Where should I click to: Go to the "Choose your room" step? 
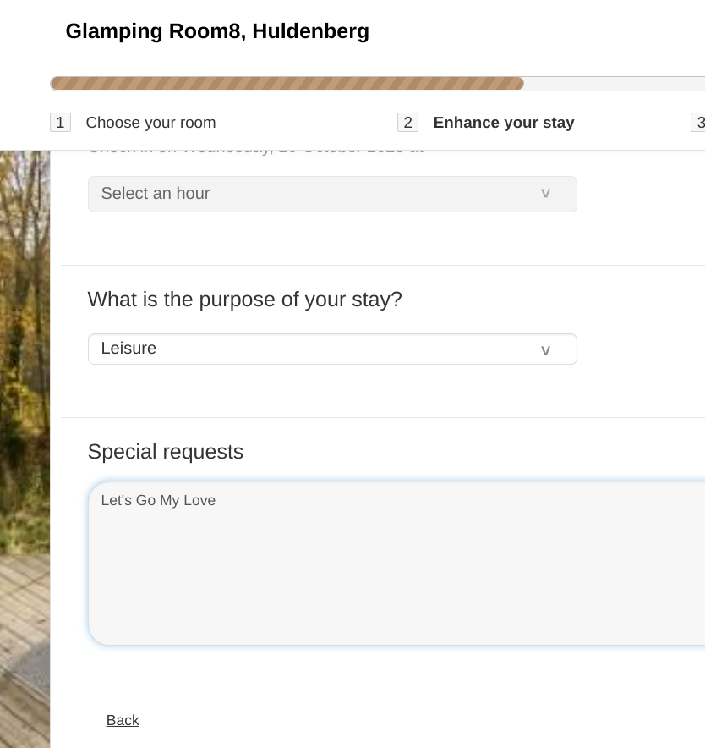(150, 123)
